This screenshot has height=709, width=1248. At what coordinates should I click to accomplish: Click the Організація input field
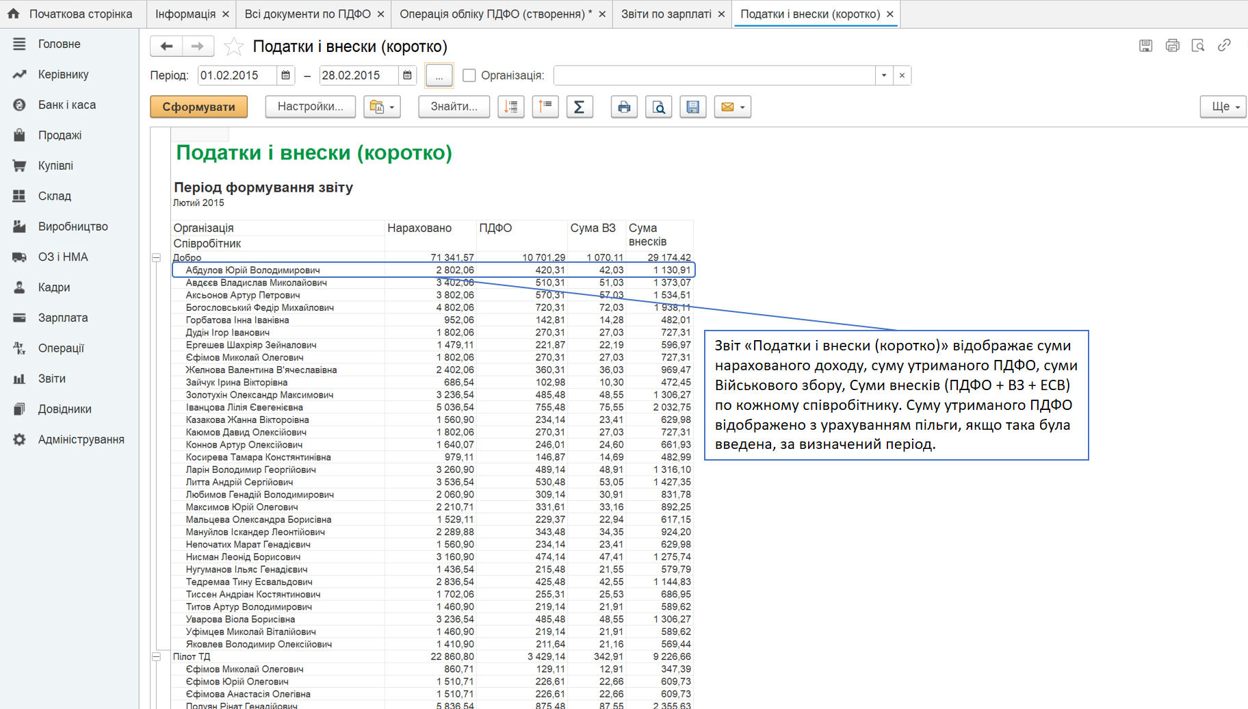714,75
